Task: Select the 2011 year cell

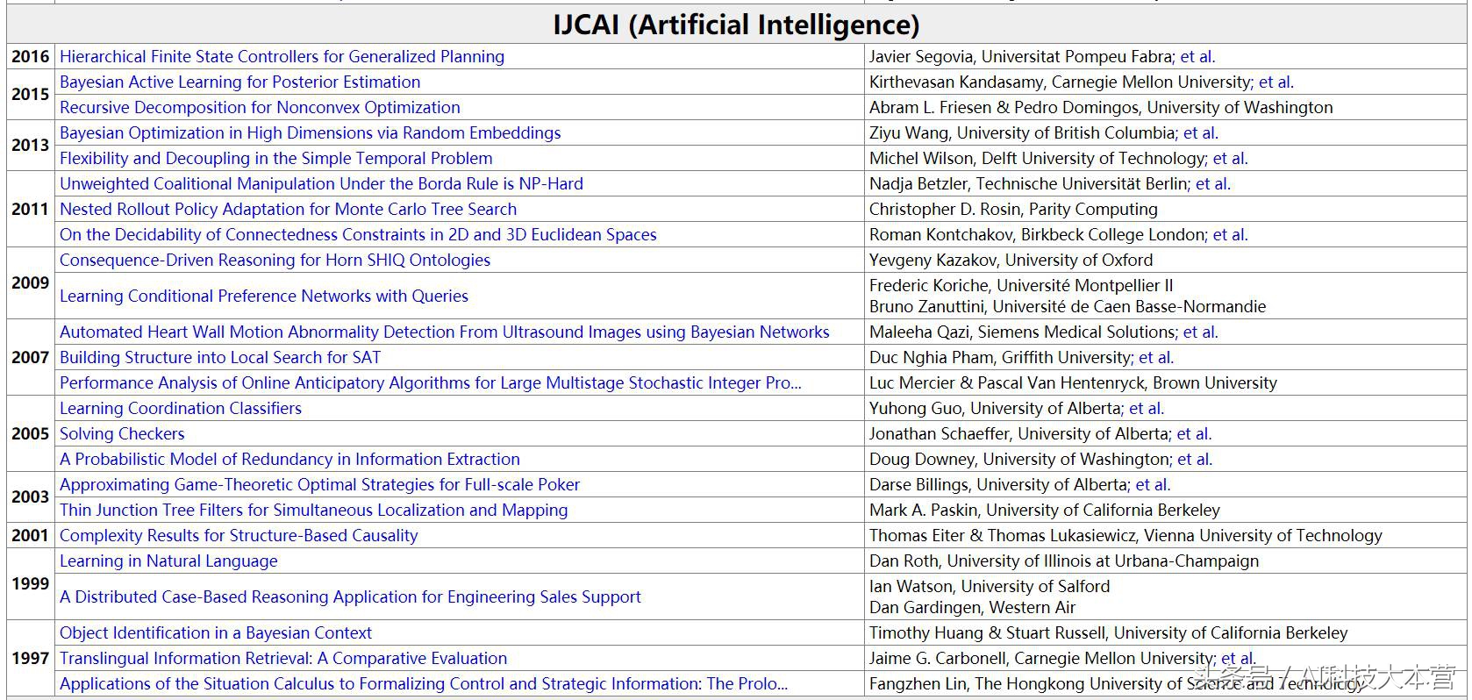Action: coord(30,210)
